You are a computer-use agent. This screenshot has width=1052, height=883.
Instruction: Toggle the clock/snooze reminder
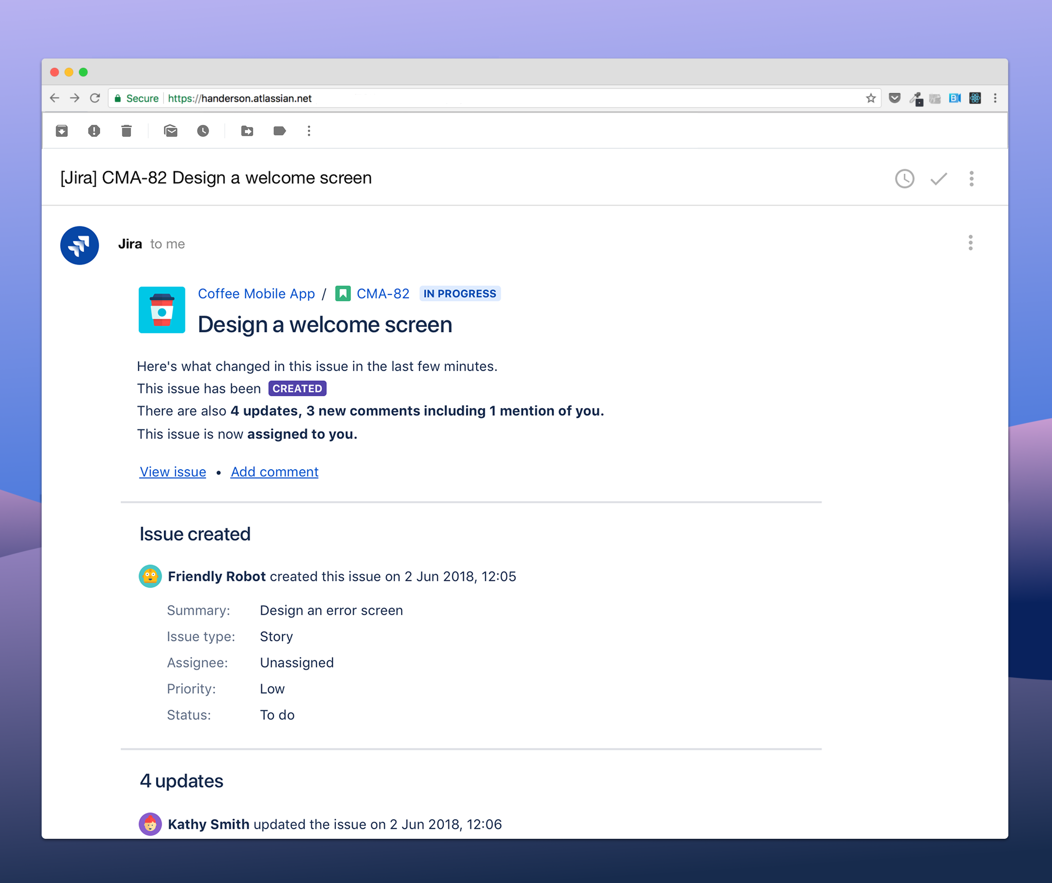click(904, 179)
